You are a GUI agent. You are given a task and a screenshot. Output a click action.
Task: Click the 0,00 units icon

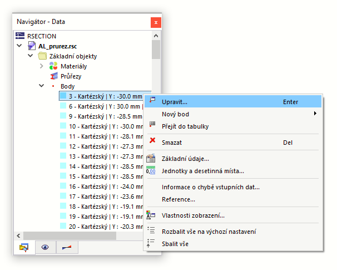pyautogui.click(x=151, y=170)
